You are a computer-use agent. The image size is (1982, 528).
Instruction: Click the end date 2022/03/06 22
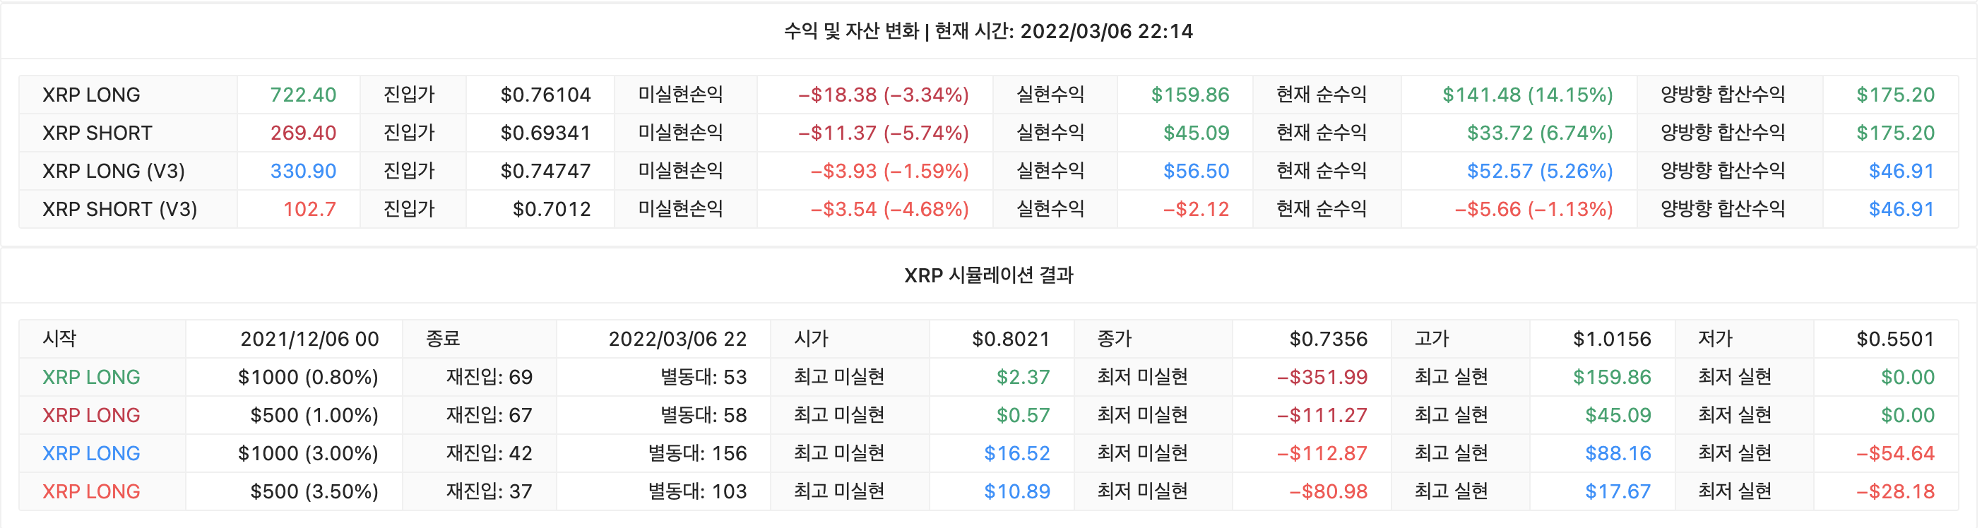677,339
